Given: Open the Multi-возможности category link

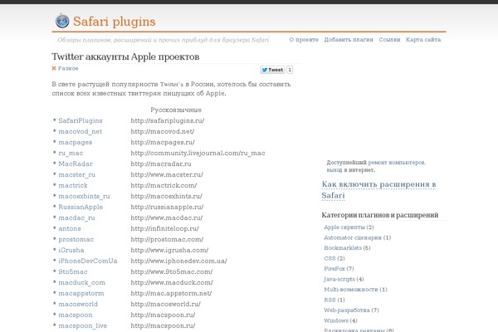Looking at the screenshot, I should pos(351,290).
